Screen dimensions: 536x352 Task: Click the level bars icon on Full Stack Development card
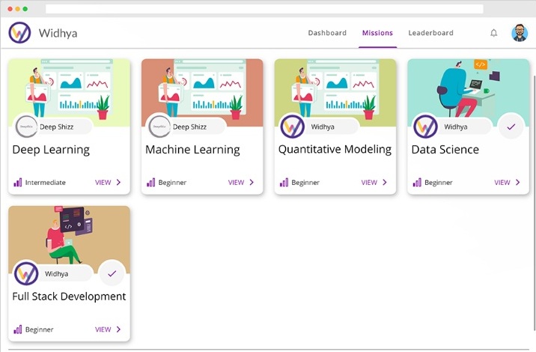point(18,330)
